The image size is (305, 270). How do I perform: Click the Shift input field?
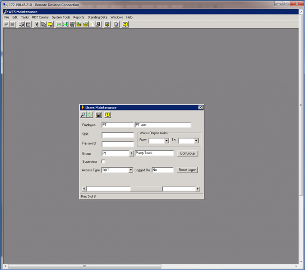(x=118, y=135)
